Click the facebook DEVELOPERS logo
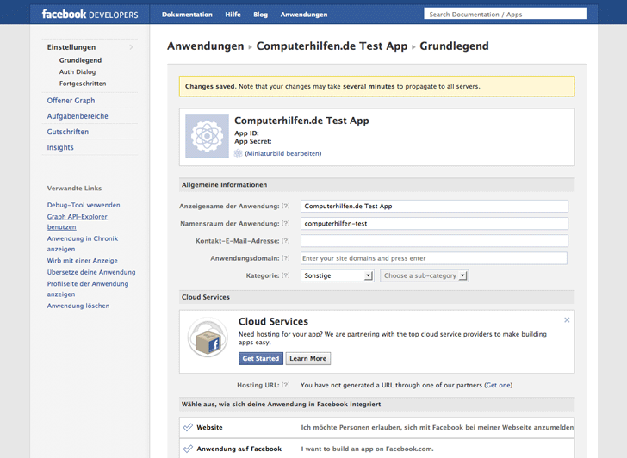Image resolution: width=627 pixels, height=458 pixels. pos(90,15)
